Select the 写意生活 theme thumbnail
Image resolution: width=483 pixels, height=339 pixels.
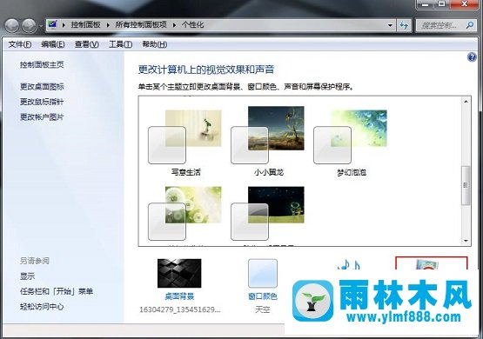185,136
